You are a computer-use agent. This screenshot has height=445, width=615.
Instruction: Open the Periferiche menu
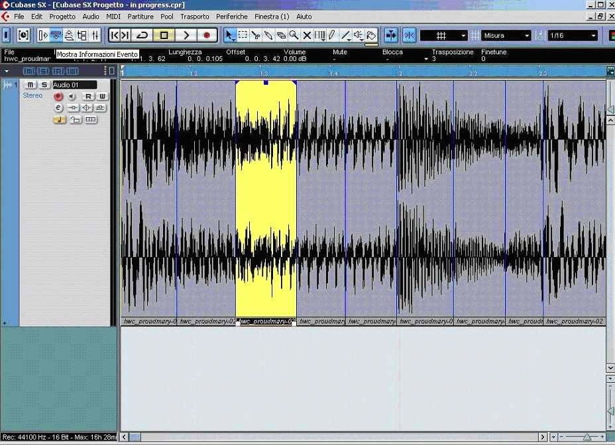[x=232, y=16]
